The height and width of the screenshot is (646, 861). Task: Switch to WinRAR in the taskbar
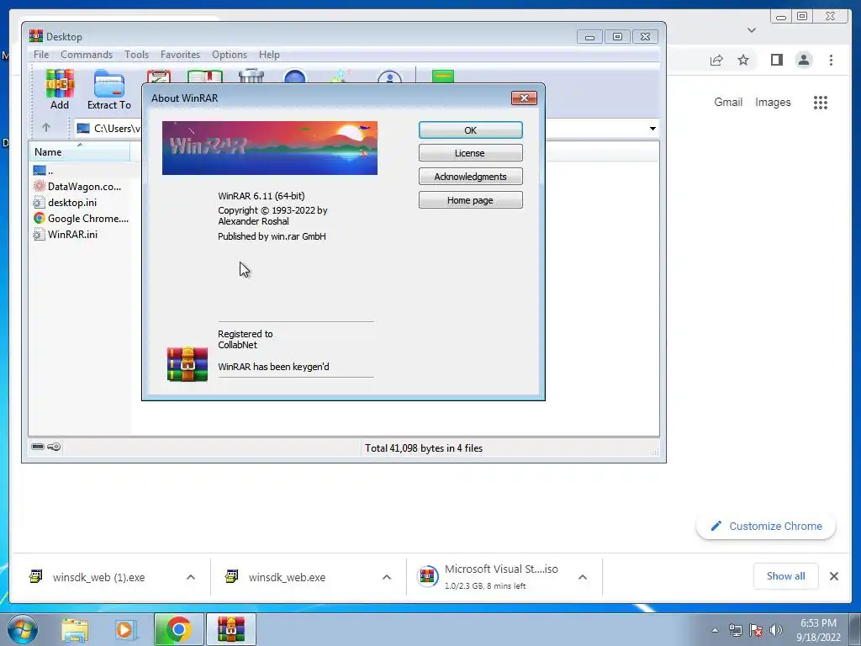pos(231,629)
